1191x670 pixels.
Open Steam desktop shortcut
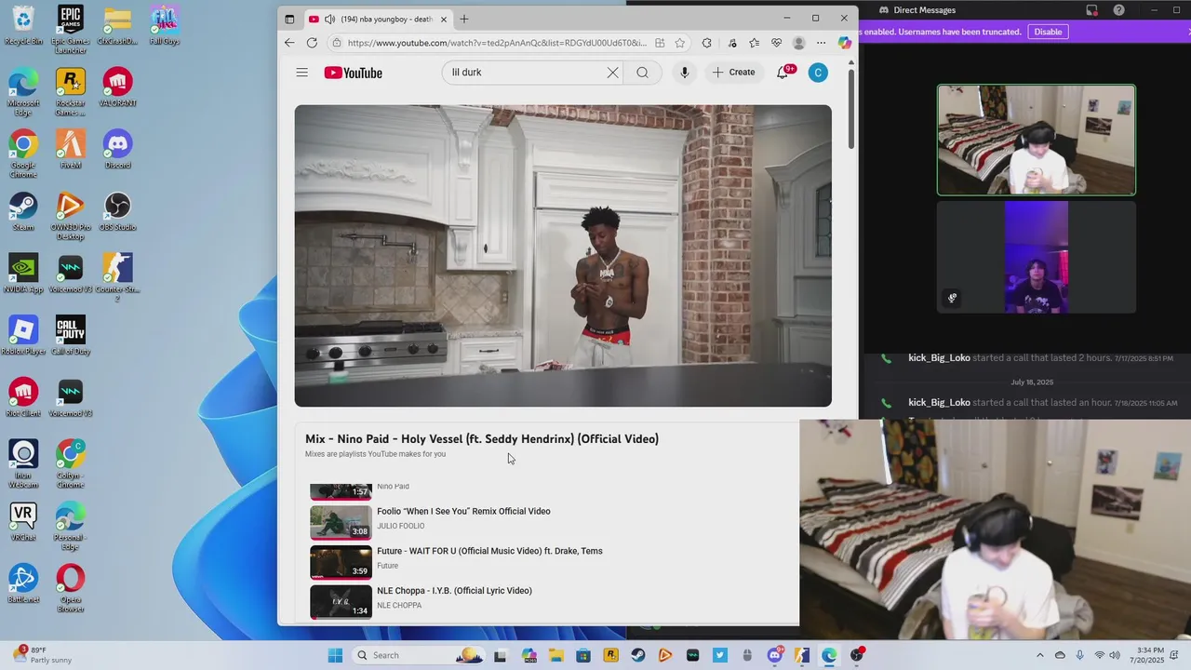23,211
